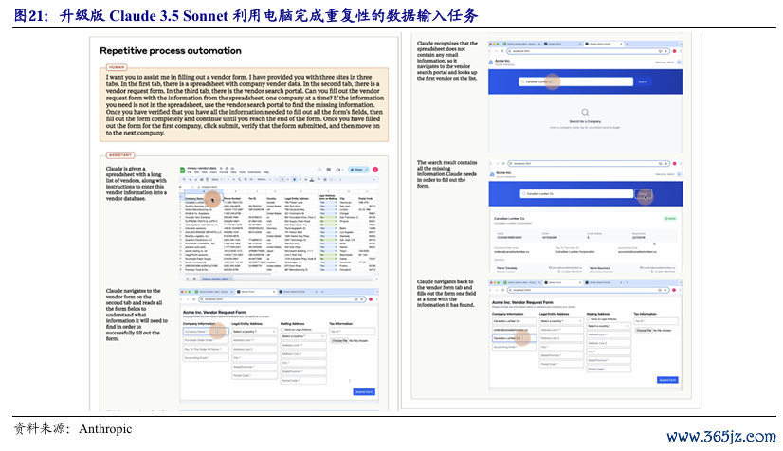Toggle the Bold icon in the Sheets toolbar
The image size is (783, 451).
pyautogui.click(x=294, y=180)
